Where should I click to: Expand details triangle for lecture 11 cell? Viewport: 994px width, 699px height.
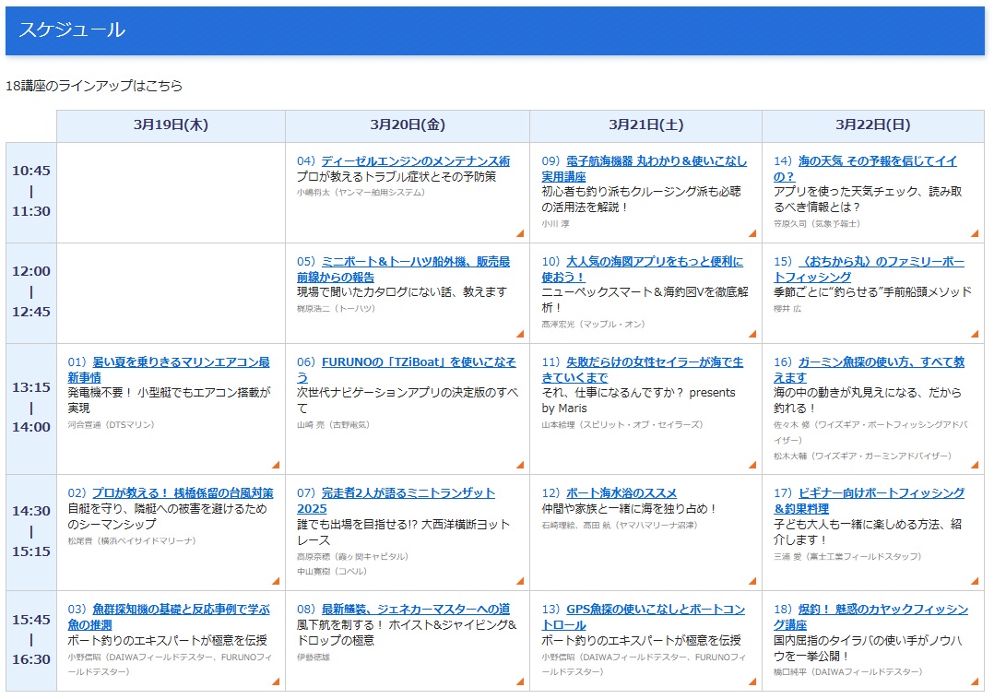pos(752,465)
